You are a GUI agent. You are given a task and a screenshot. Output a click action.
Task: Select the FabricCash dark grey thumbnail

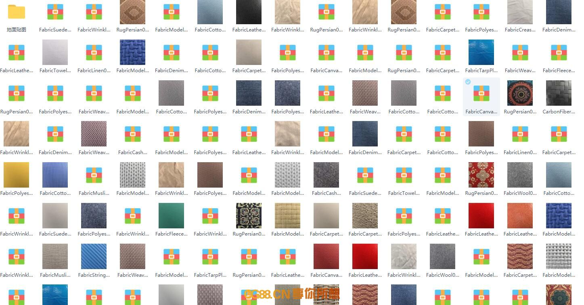(326, 175)
